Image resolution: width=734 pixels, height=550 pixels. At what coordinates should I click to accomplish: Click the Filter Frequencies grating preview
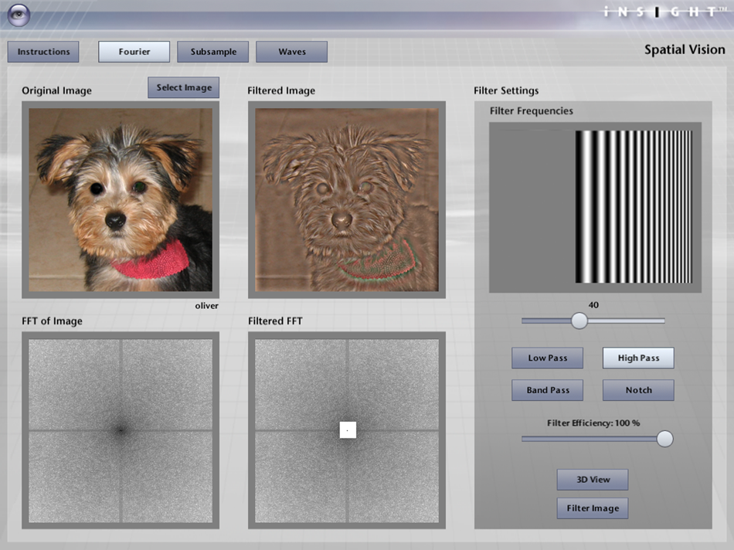[595, 207]
